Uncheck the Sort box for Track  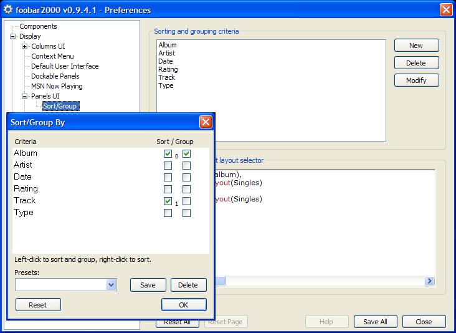tap(168, 201)
